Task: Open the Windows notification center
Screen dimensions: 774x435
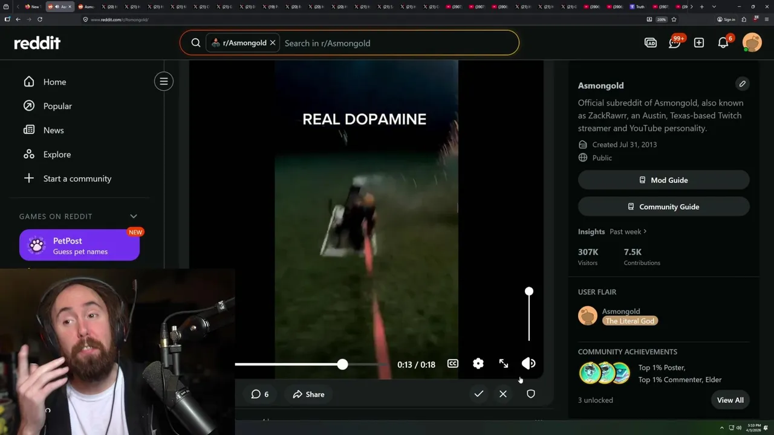Action: pyautogui.click(x=767, y=428)
